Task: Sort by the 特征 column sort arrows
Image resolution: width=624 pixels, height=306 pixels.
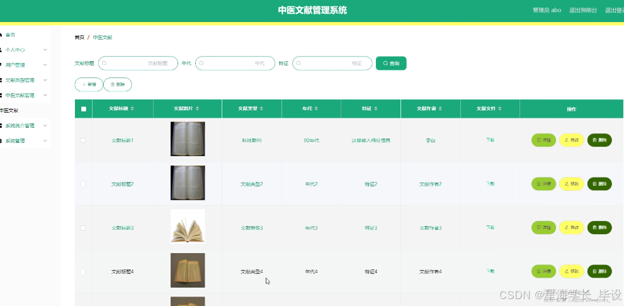Action: [376, 109]
